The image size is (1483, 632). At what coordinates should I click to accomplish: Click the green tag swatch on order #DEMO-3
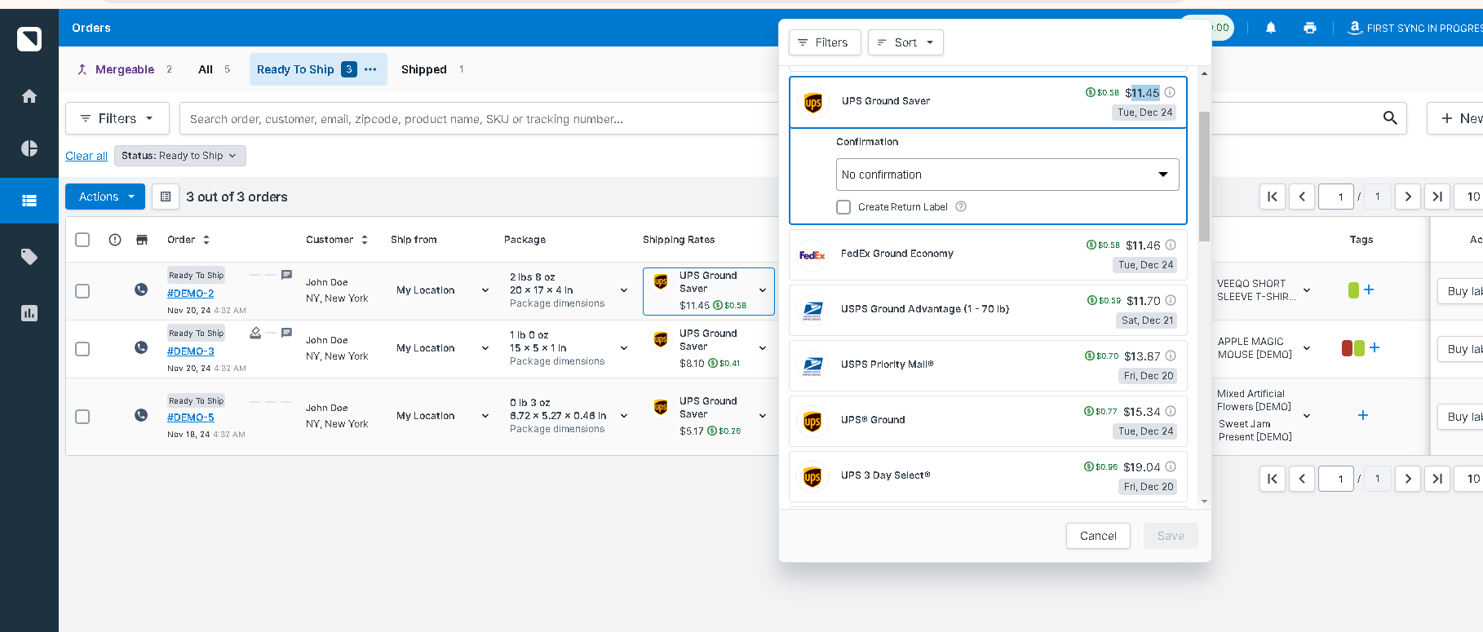pos(1359,348)
